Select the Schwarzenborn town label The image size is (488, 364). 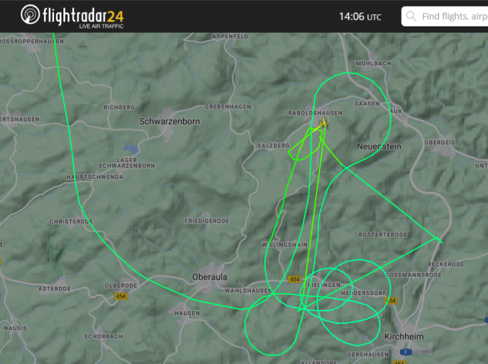tap(170, 121)
